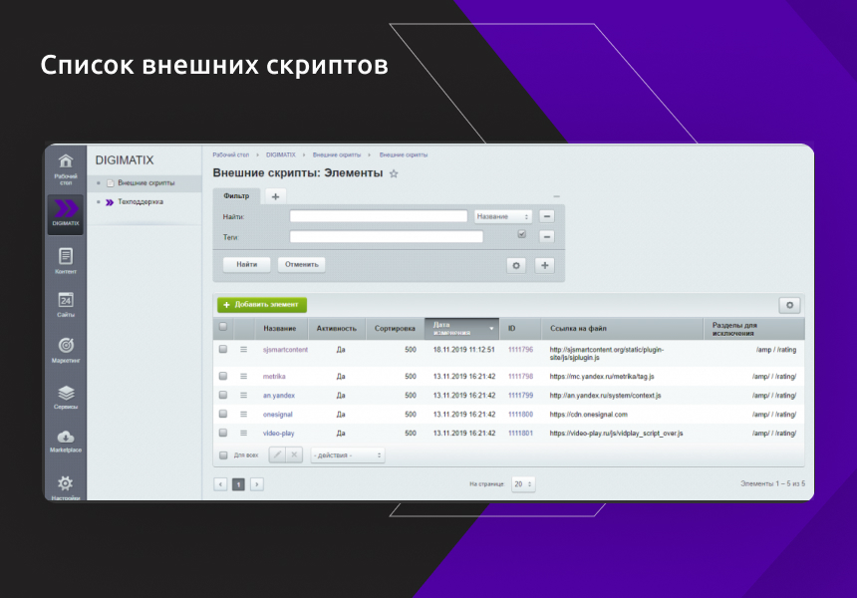Open the Сервисы section icon

[x=65, y=393]
